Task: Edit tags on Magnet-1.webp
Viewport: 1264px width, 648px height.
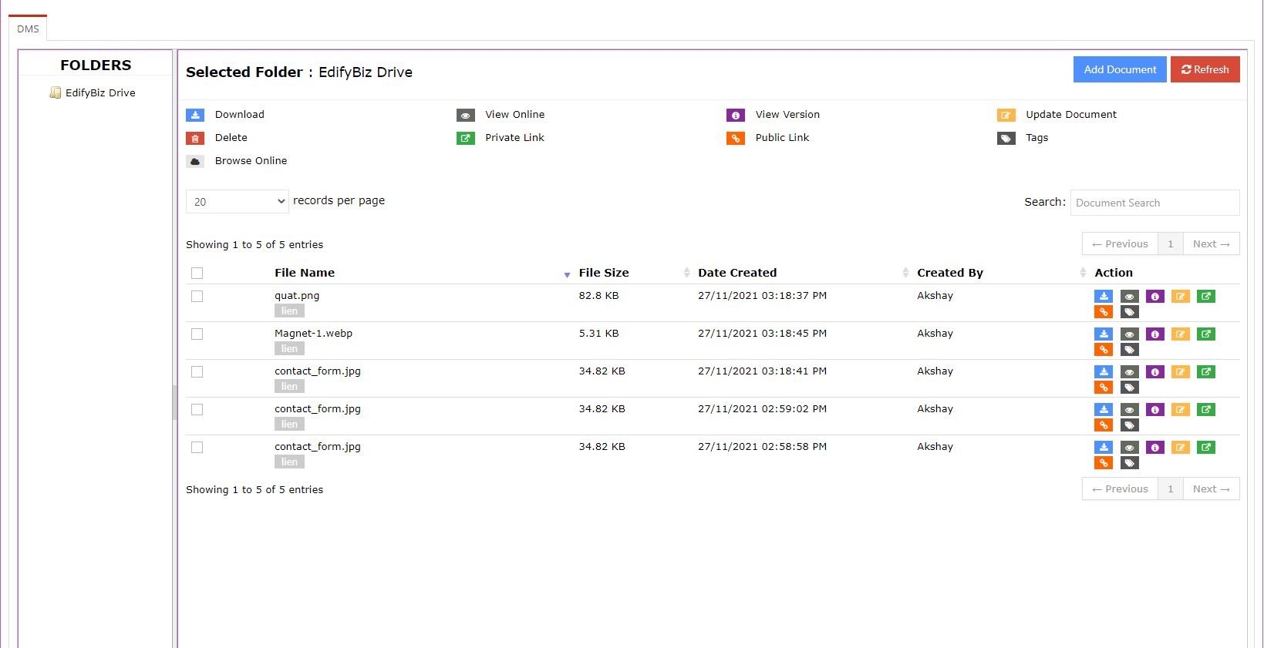Action: (x=1129, y=350)
